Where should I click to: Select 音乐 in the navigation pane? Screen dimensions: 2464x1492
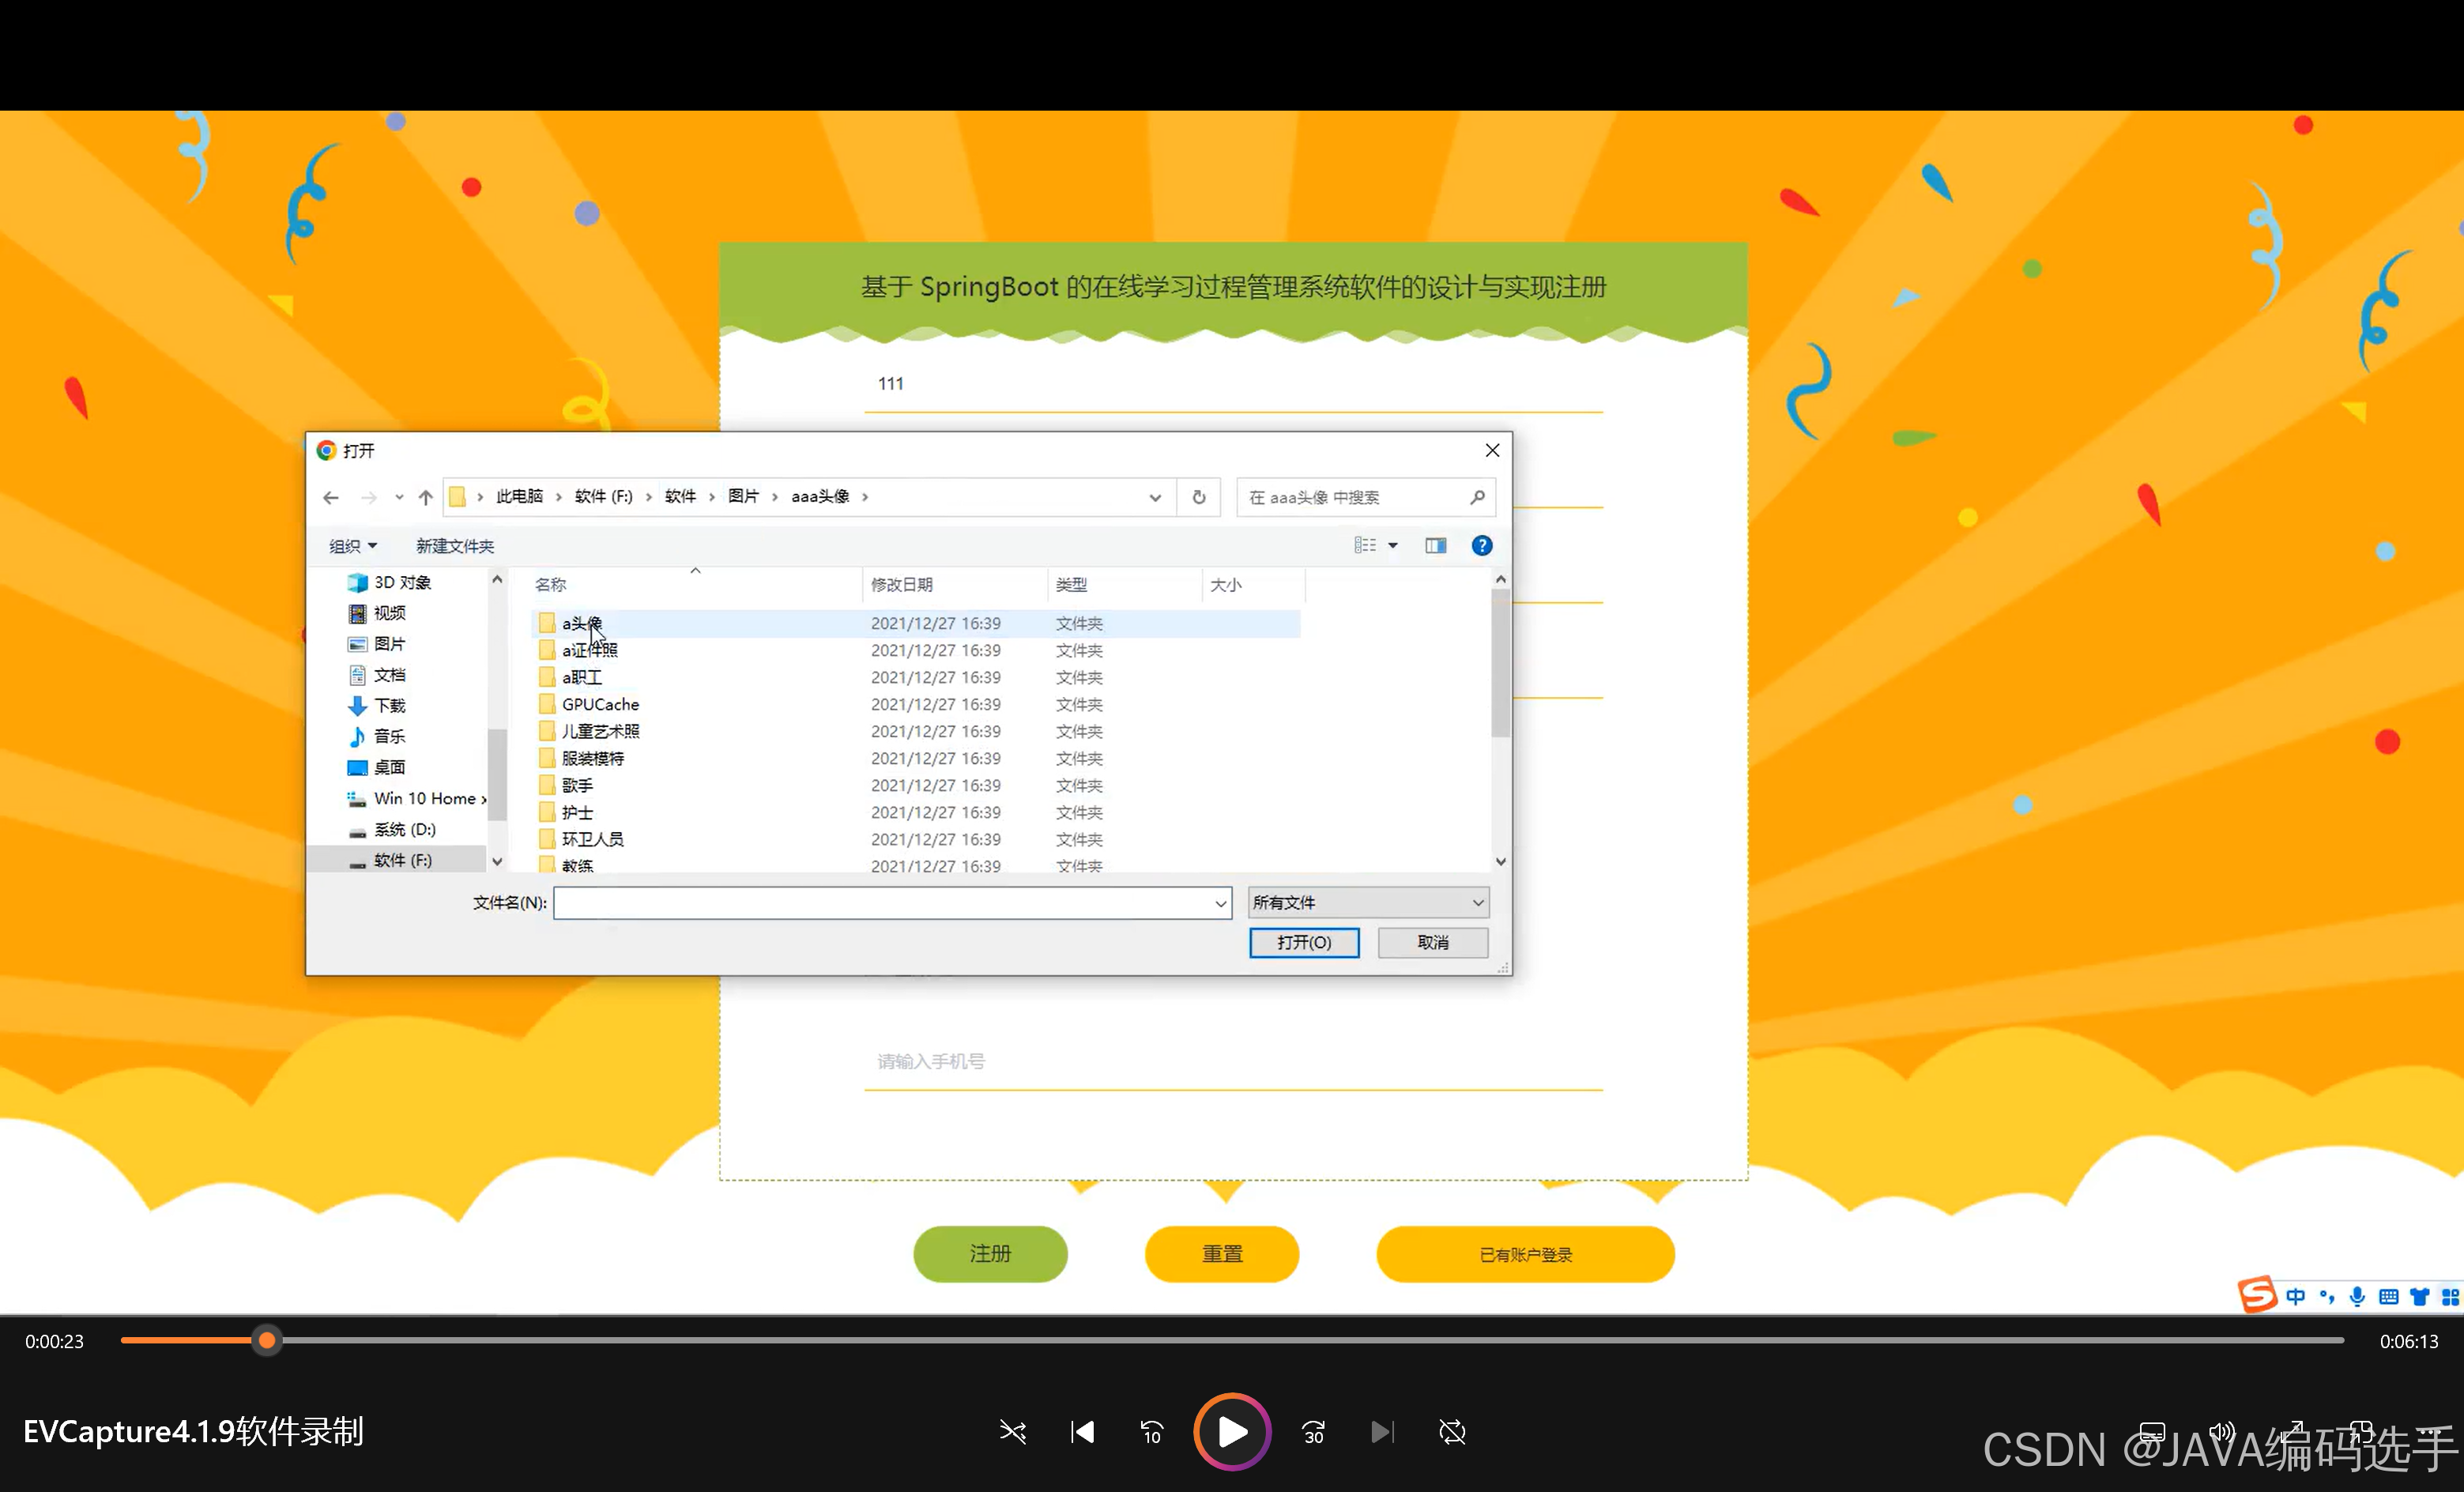click(x=377, y=737)
